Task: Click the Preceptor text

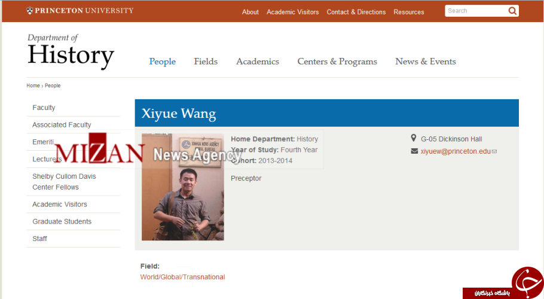Action: click(246, 178)
